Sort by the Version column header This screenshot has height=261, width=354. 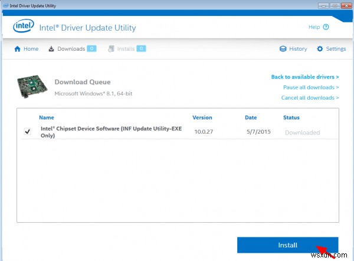(202, 117)
